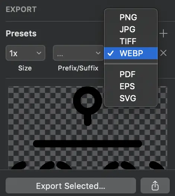Remove the export preset with the X icon
Screen dimensions: 175x196
(x=163, y=53)
